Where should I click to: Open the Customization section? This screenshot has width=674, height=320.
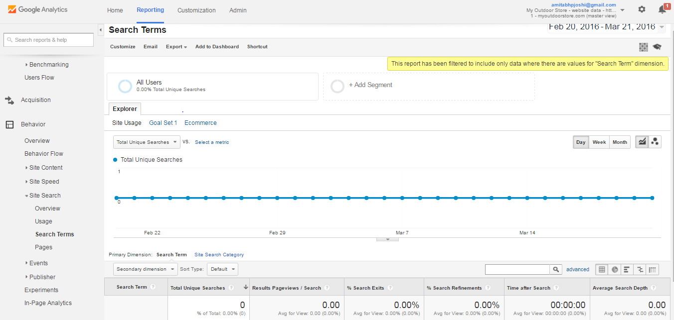[196, 10]
